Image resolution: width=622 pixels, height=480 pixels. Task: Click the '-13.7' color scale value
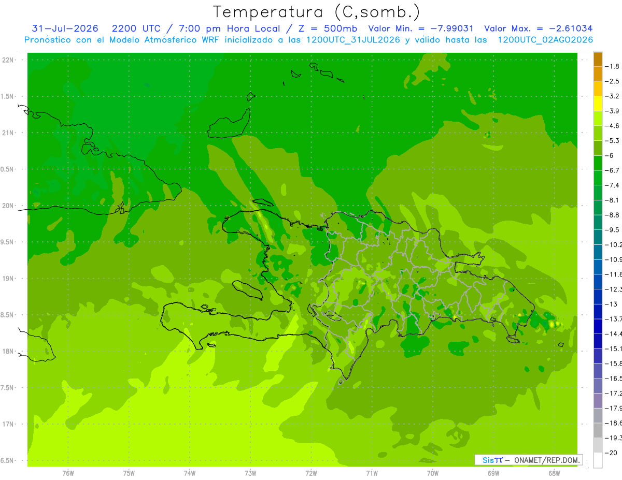tap(614, 318)
